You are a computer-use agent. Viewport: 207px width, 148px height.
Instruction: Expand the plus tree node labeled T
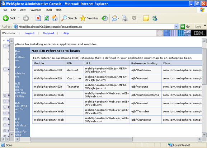tap(5, 125)
